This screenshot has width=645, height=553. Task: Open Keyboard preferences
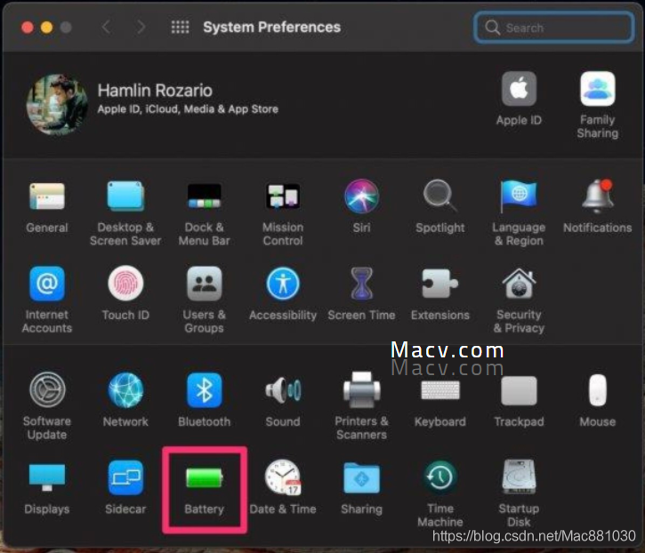tap(440, 389)
